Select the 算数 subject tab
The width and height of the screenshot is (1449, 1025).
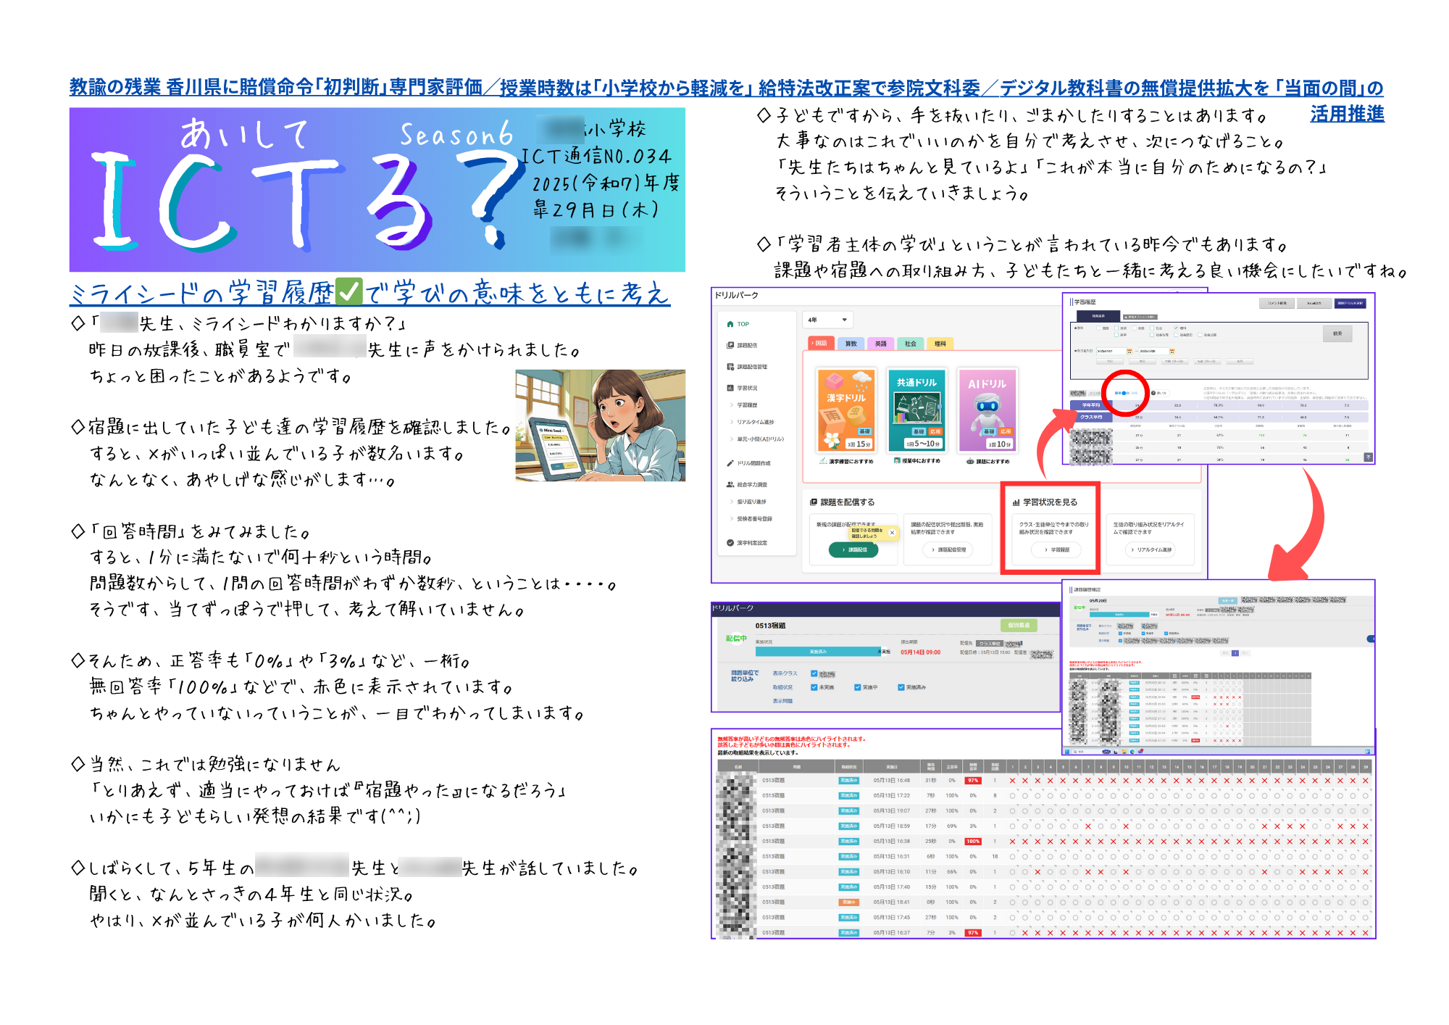click(x=851, y=344)
